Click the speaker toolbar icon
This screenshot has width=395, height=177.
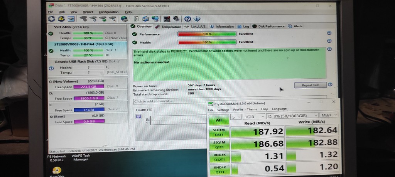point(176,19)
